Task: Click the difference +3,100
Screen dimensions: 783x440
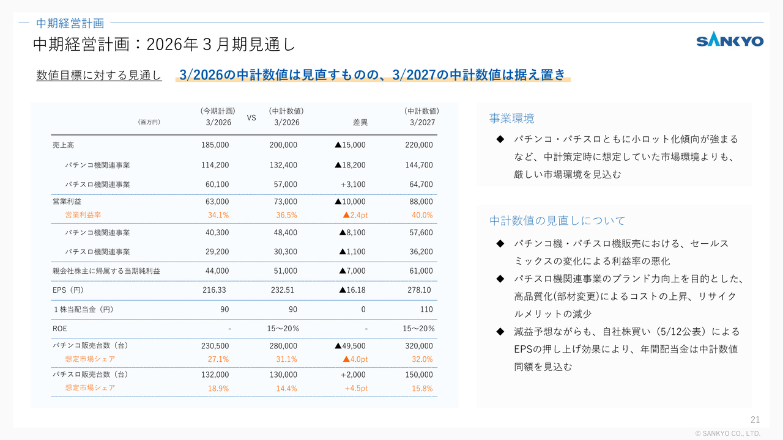Action: pyautogui.click(x=353, y=185)
